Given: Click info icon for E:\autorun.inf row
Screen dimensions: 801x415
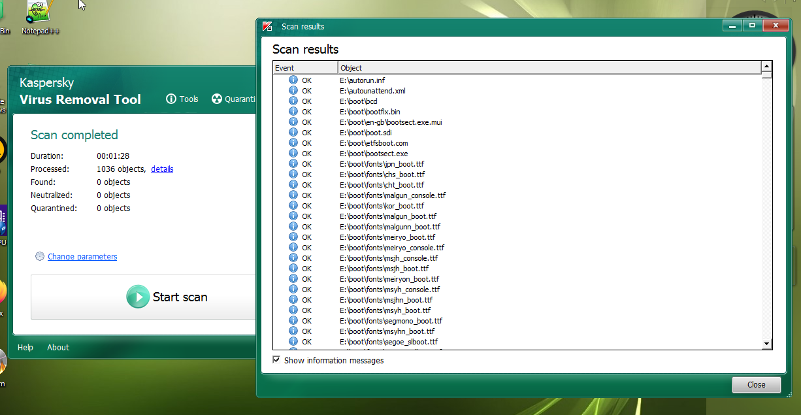Looking at the screenshot, I should pyautogui.click(x=293, y=80).
